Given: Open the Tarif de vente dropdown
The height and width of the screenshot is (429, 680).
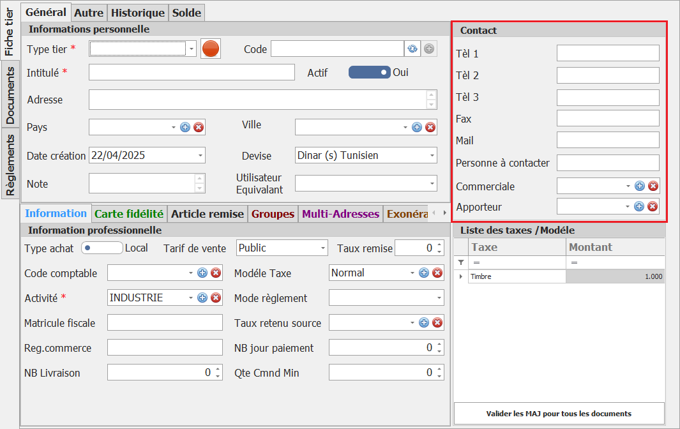Looking at the screenshot, I should coord(323,248).
